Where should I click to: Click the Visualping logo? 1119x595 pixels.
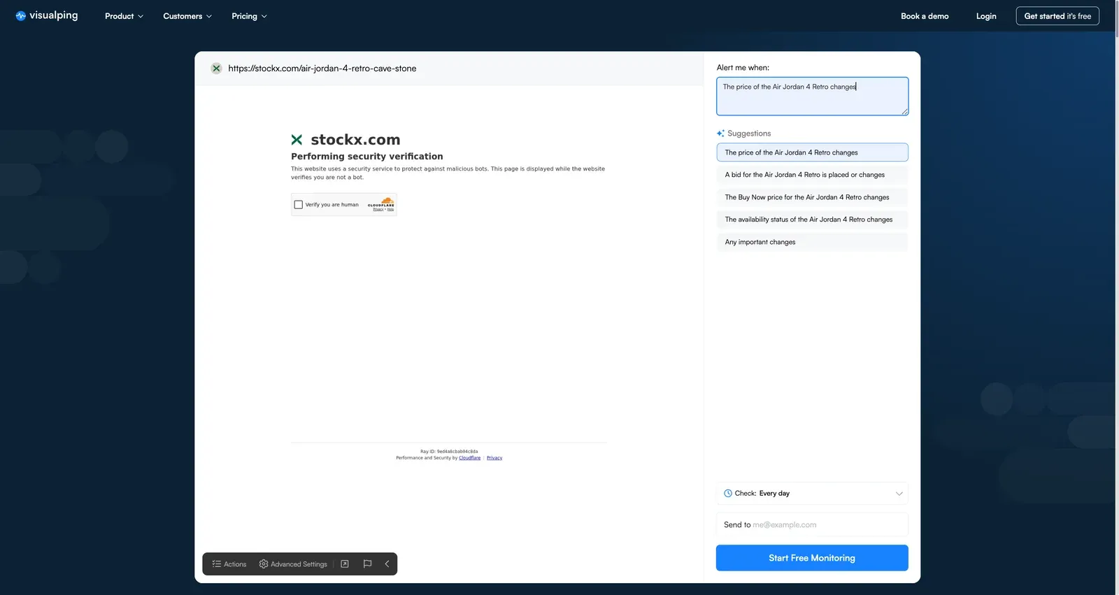pyautogui.click(x=47, y=15)
